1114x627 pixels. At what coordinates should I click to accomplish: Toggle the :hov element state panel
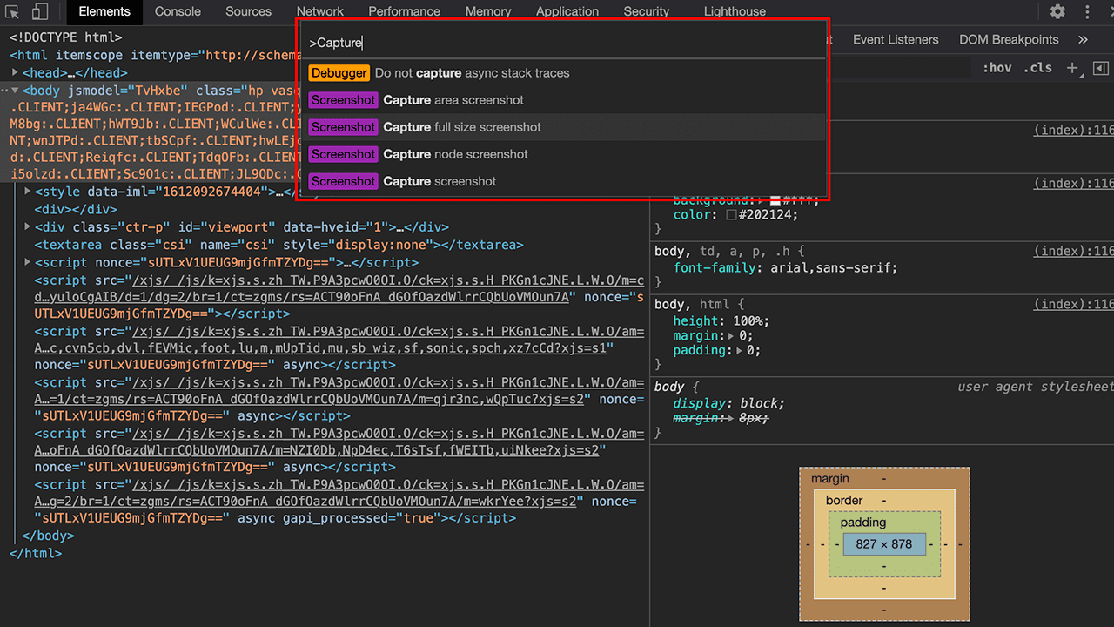(997, 68)
